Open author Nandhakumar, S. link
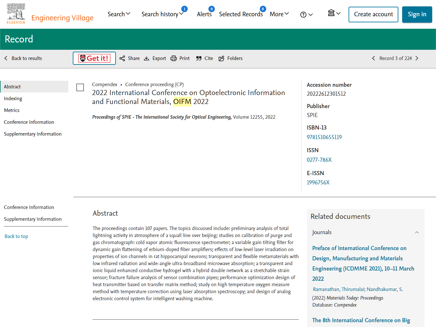The height and width of the screenshot is (327, 436). coord(385,289)
